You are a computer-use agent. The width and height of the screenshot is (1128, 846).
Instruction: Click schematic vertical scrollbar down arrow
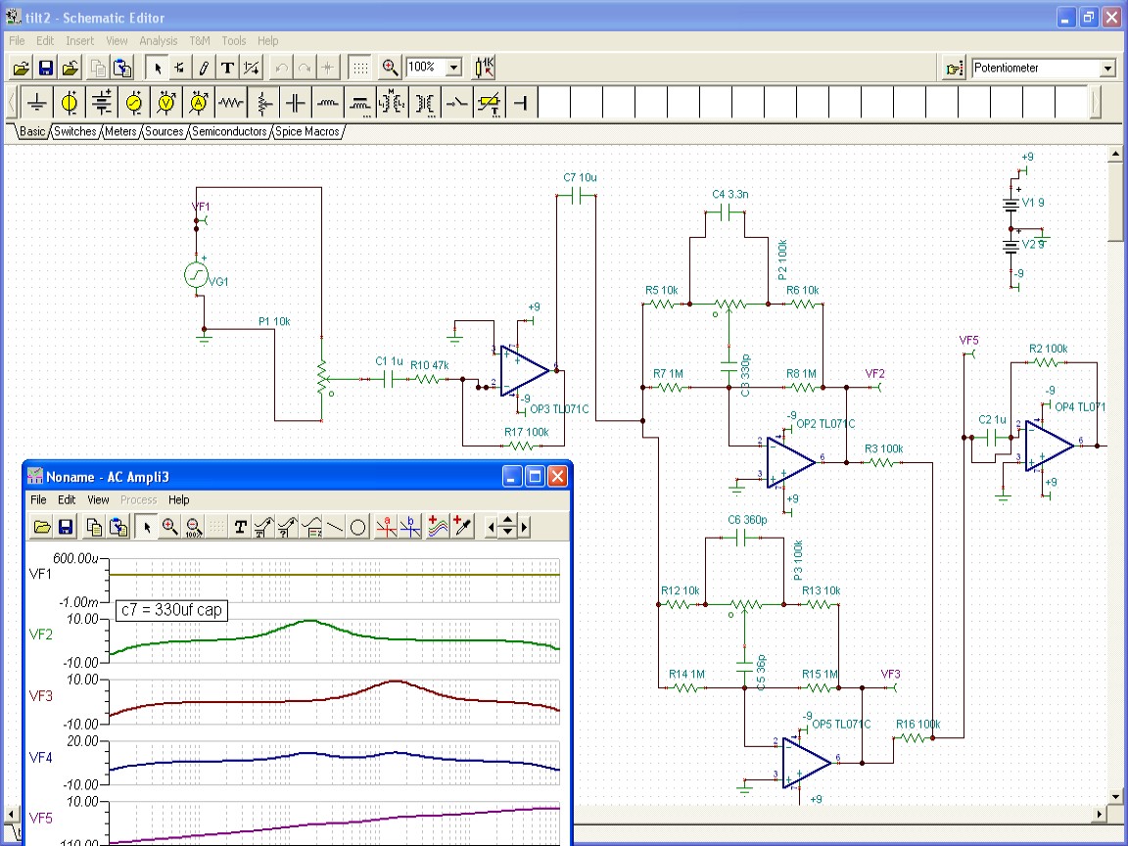click(1115, 796)
